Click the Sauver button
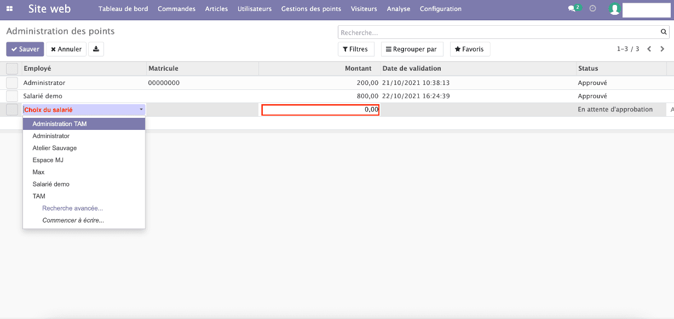674x319 pixels. coord(25,49)
